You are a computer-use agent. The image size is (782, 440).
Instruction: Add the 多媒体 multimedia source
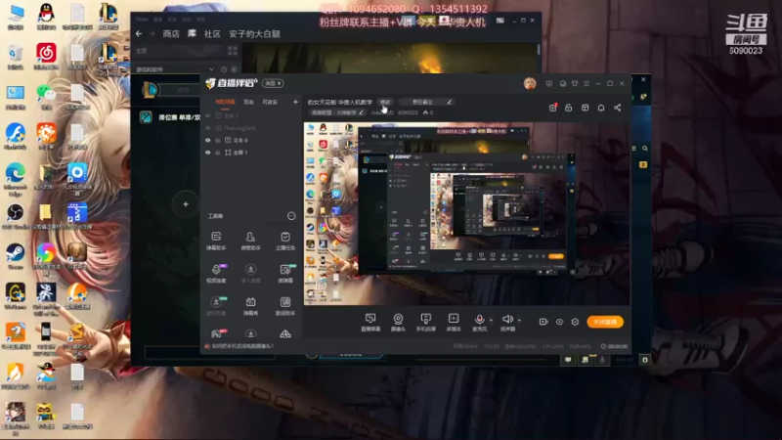(454, 323)
